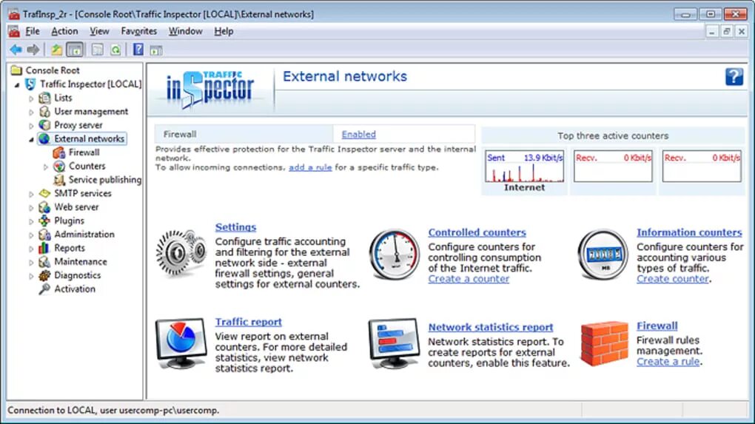
Task: Open the File menu
Action: click(33, 31)
